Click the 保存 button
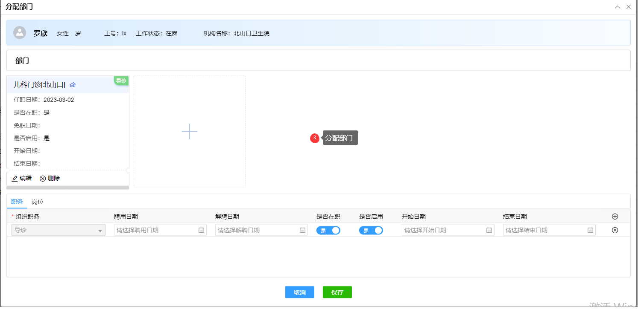This screenshot has height=309, width=638. coord(337,292)
